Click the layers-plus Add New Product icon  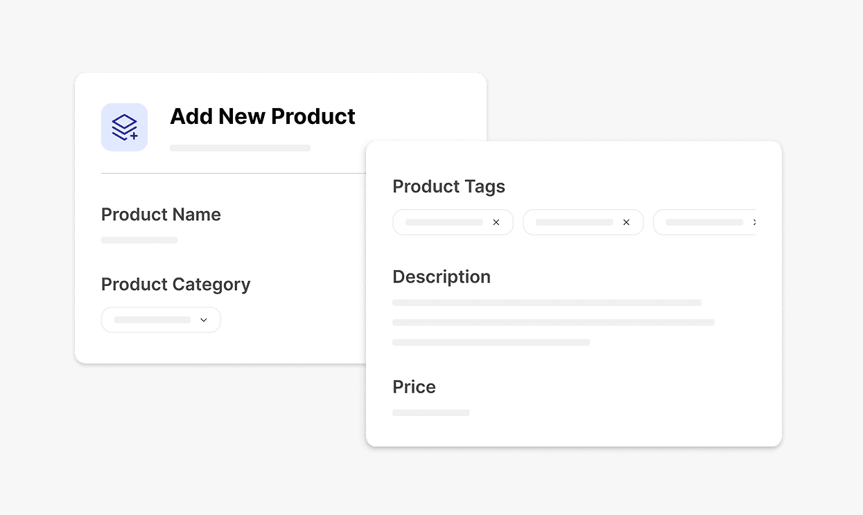coord(124,127)
